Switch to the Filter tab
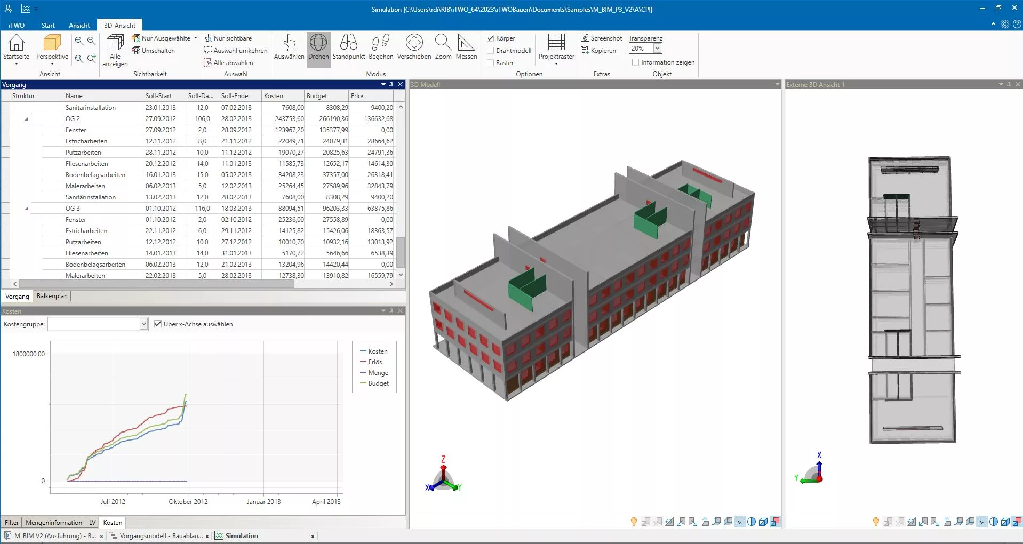This screenshot has height=544, width=1023. tap(12, 522)
